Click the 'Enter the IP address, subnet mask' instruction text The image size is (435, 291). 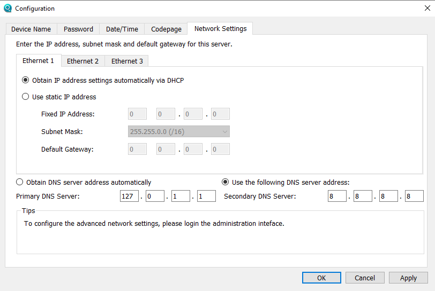point(124,44)
